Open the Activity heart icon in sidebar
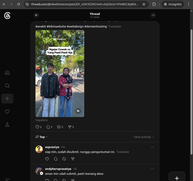193x181 pixels. tap(7, 111)
